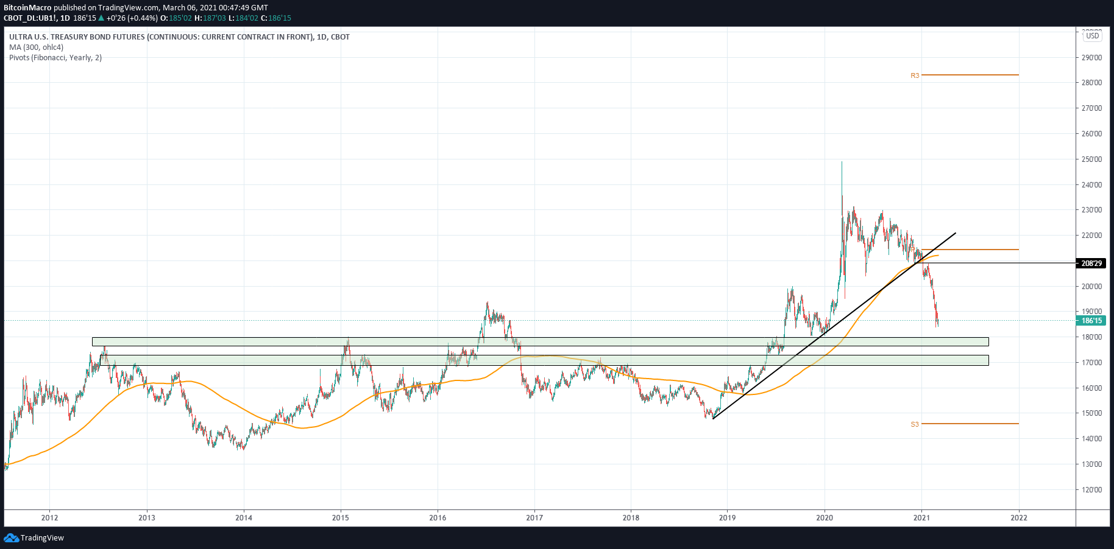Viewport: 1114px width, 549px height.
Task: Click the R3 pivot label
Action: [x=915, y=75]
